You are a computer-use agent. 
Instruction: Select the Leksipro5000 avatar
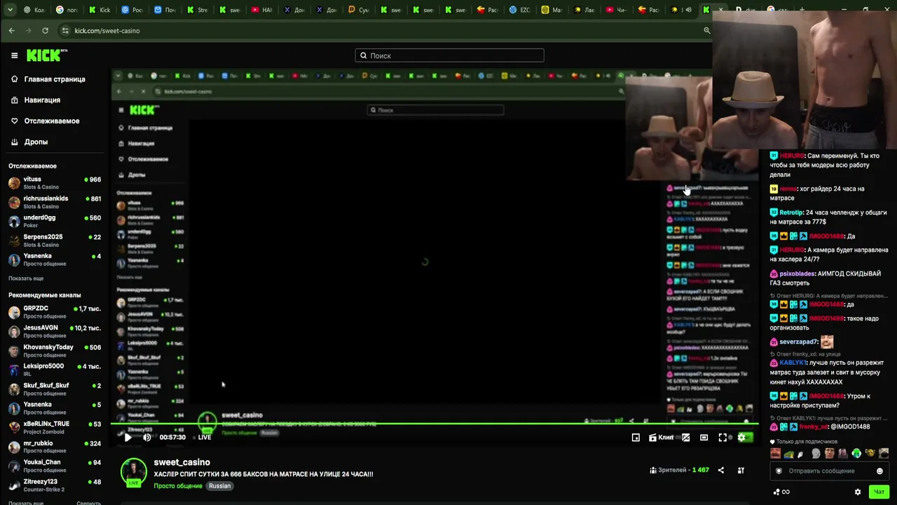[x=14, y=370]
